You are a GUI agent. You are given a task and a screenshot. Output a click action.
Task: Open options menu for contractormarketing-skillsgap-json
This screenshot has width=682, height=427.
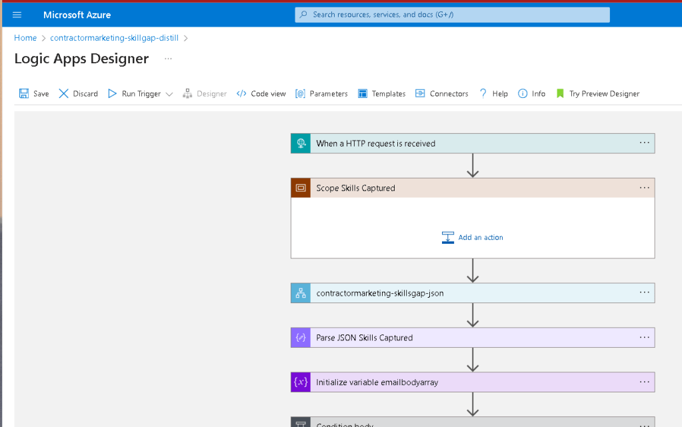click(645, 292)
